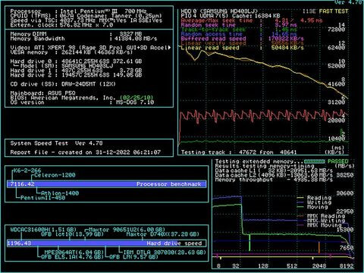Select the Linear read speed 50484 KB/s line
This screenshot has width=364, height=273.
242,48
